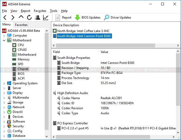This screenshot has width=181, height=140.
Task: Click the Driver Updates magnifier icon
Action: point(106,17)
